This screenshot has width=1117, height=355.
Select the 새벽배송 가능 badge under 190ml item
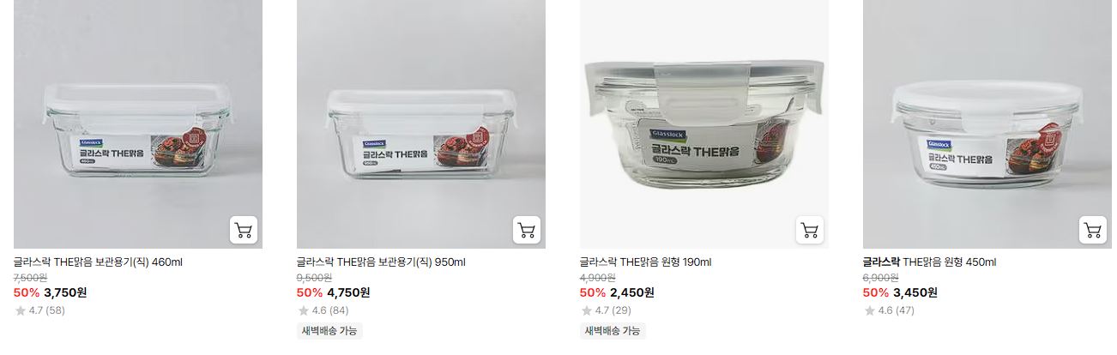[x=613, y=331]
